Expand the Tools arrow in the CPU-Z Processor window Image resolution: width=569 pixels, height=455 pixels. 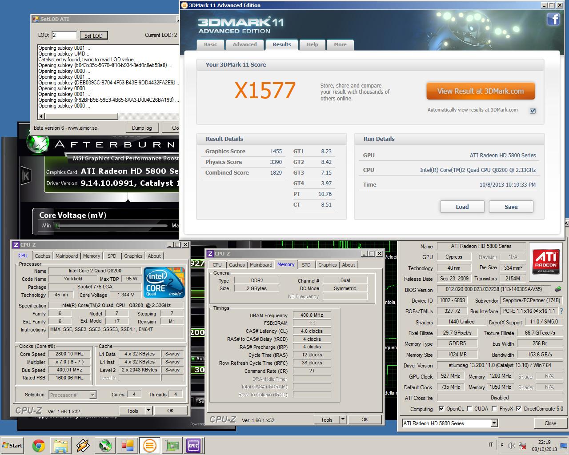tap(149, 411)
